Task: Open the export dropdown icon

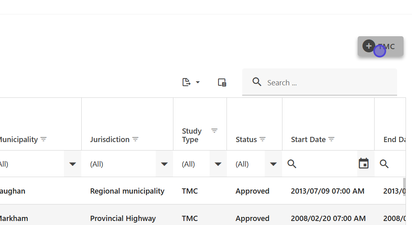Action: coord(191,83)
